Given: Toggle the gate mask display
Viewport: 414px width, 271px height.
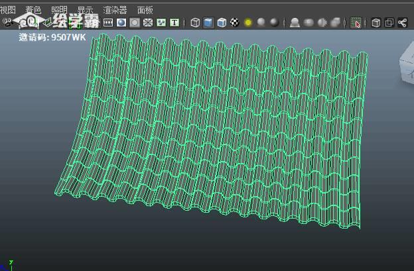Looking at the screenshot, I should click(x=135, y=23).
